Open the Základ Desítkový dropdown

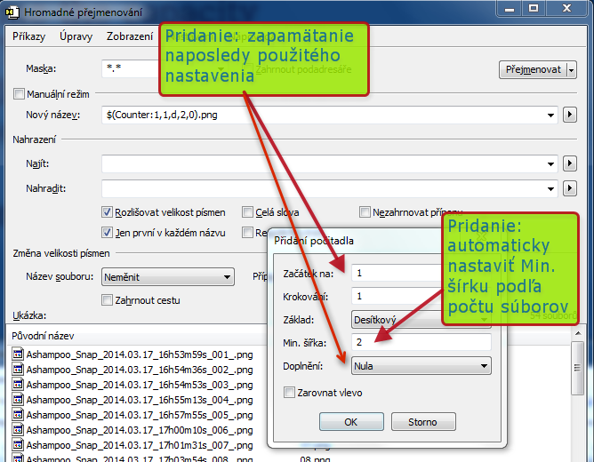(397, 320)
